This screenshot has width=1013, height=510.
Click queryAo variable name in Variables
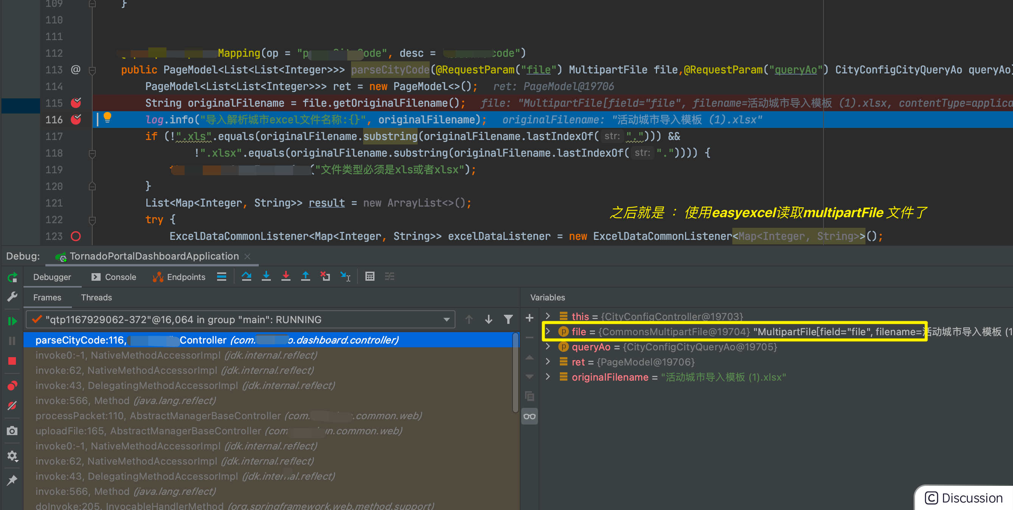coord(591,347)
